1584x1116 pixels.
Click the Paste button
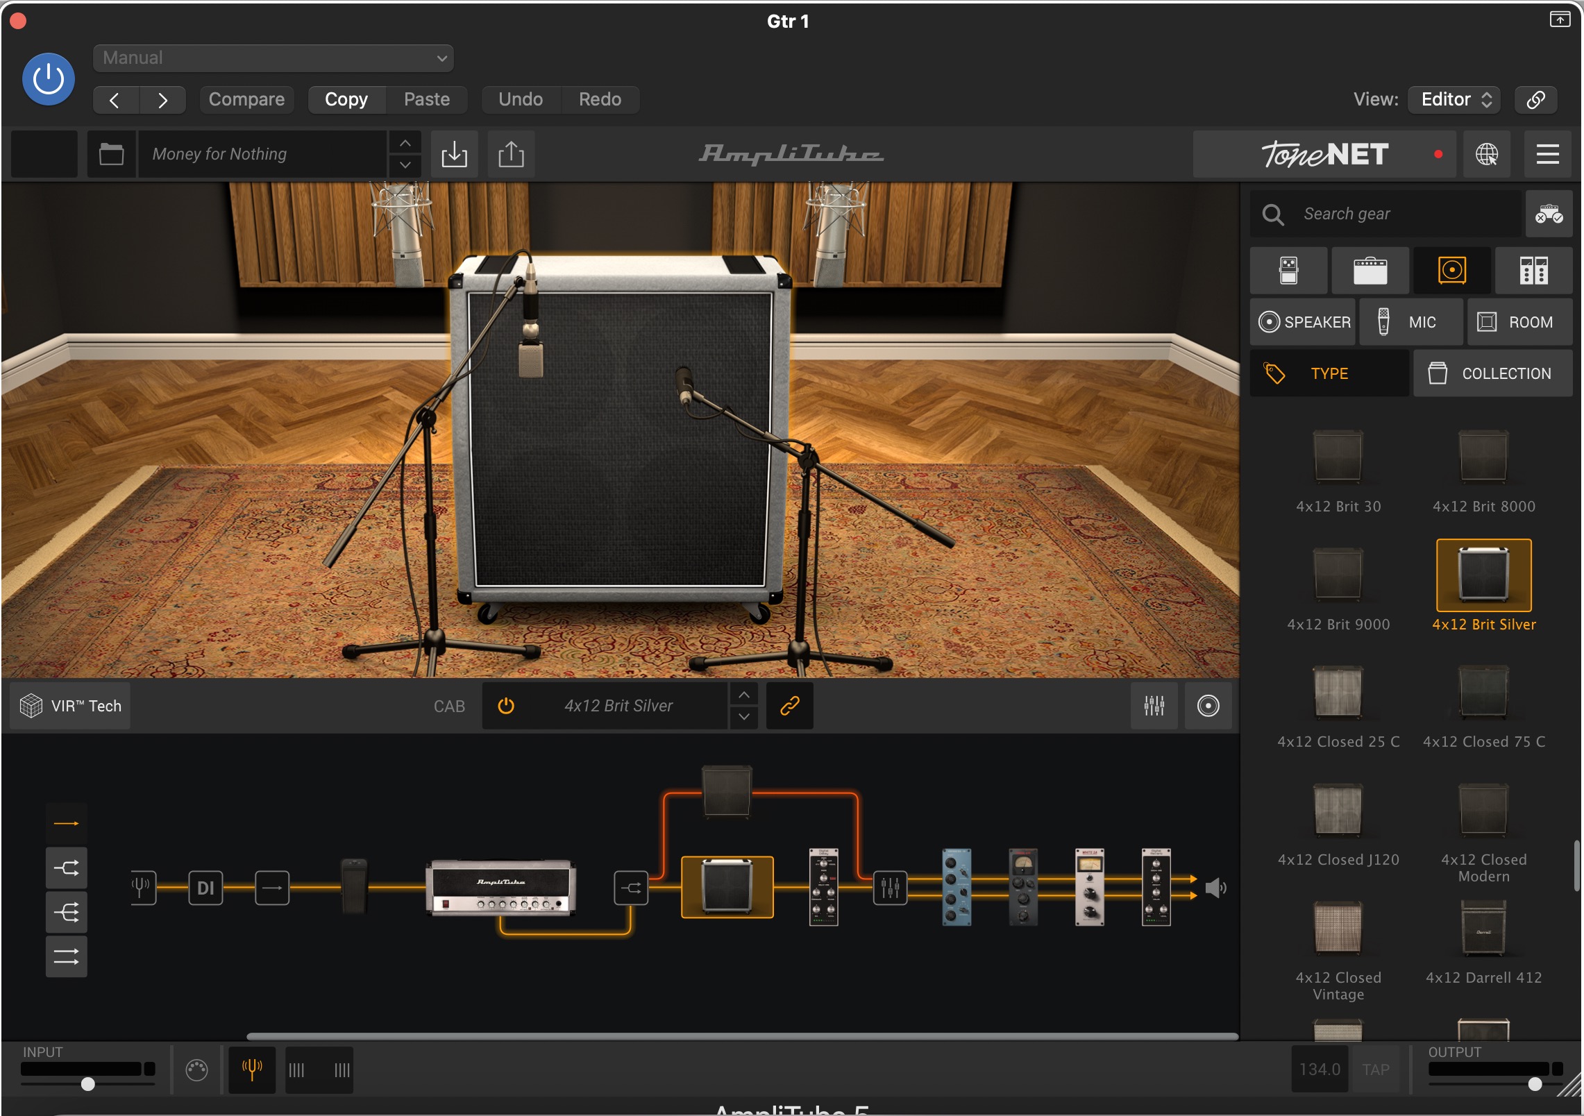[426, 99]
